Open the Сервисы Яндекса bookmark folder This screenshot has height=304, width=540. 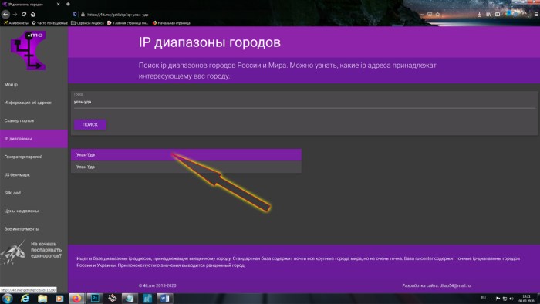(87, 23)
